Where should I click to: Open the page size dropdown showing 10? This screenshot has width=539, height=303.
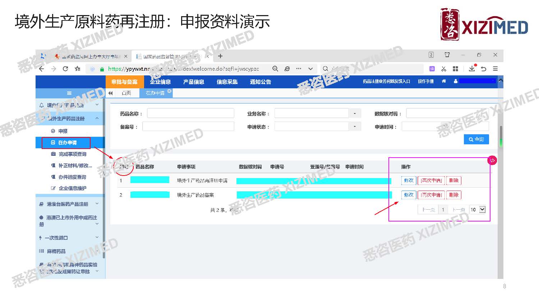(x=482, y=209)
